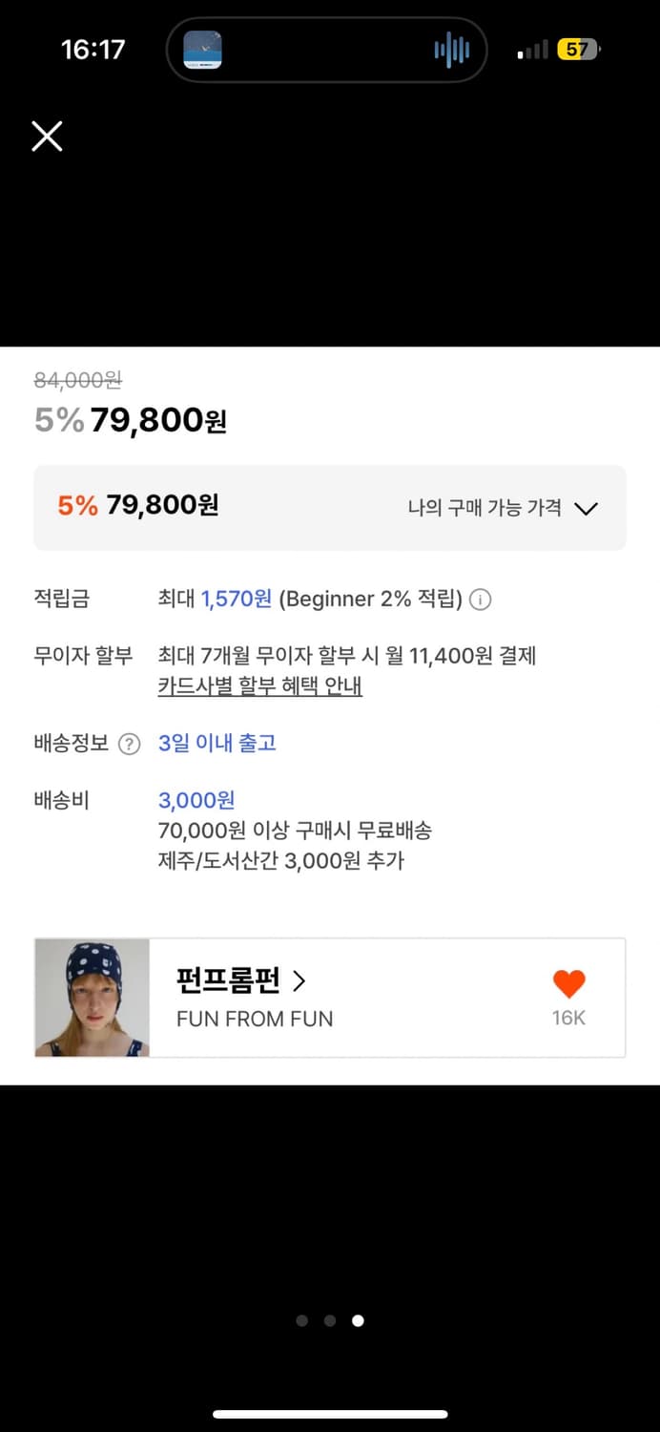Select the first page indicator dot
This screenshot has height=1432, width=660.
[x=301, y=1320]
